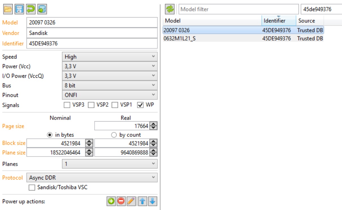
Task: Open the Power (Vcc) dropdown
Action: tap(109, 66)
